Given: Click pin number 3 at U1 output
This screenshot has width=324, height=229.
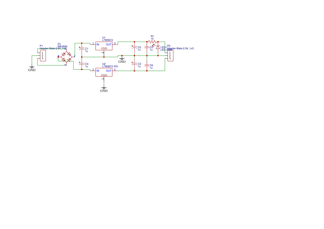Looking at the screenshot, I should (115, 43).
